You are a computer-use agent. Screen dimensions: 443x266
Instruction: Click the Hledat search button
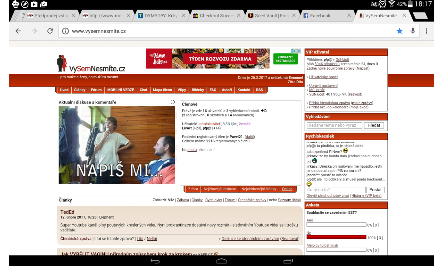point(374,125)
